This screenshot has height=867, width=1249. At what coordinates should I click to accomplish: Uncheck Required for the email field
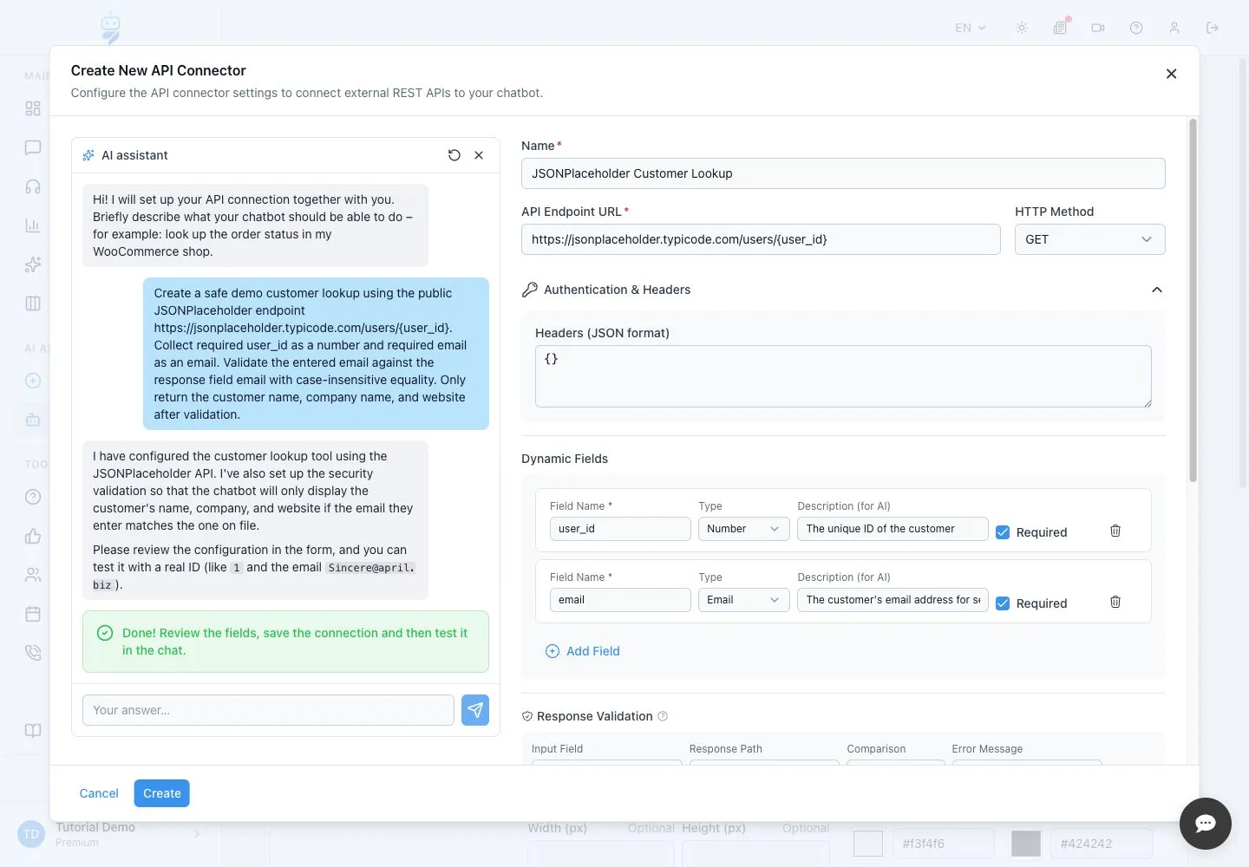click(x=1003, y=603)
